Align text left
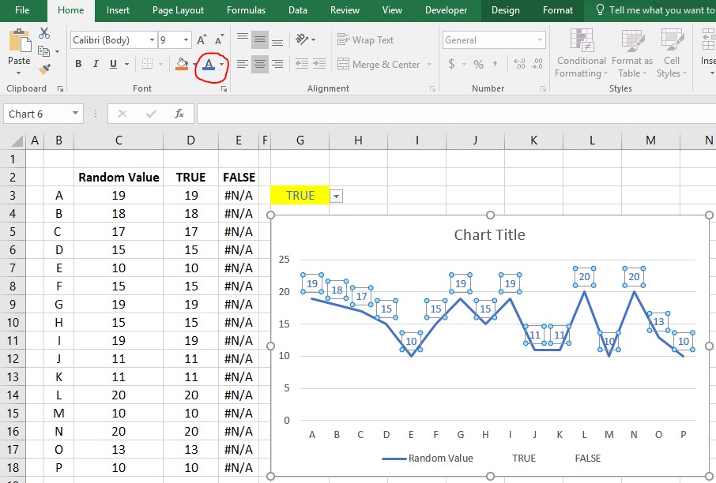 [243, 64]
